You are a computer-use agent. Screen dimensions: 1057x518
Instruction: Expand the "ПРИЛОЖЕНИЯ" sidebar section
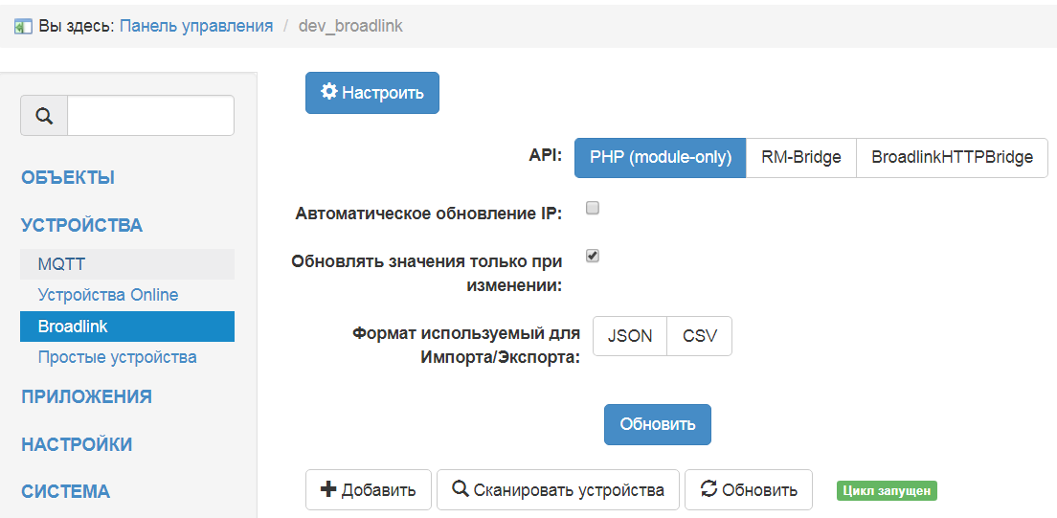coord(86,396)
